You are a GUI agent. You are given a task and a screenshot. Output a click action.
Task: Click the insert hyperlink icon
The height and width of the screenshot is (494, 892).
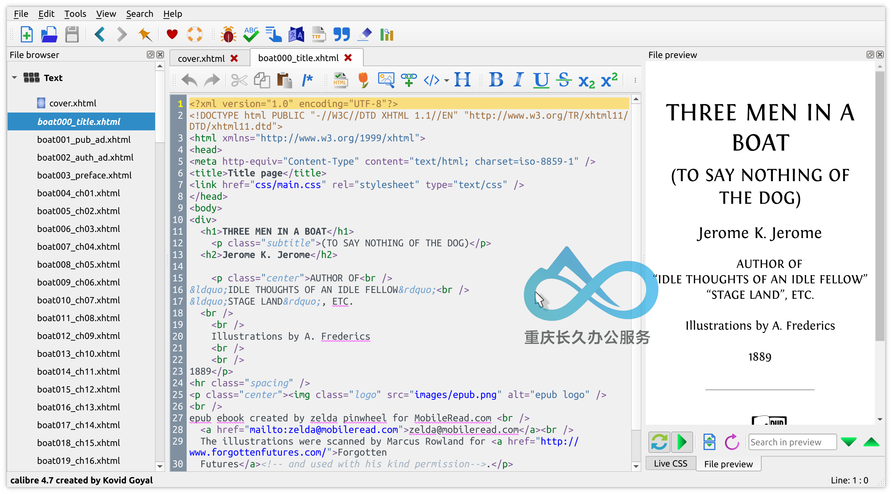click(x=409, y=80)
